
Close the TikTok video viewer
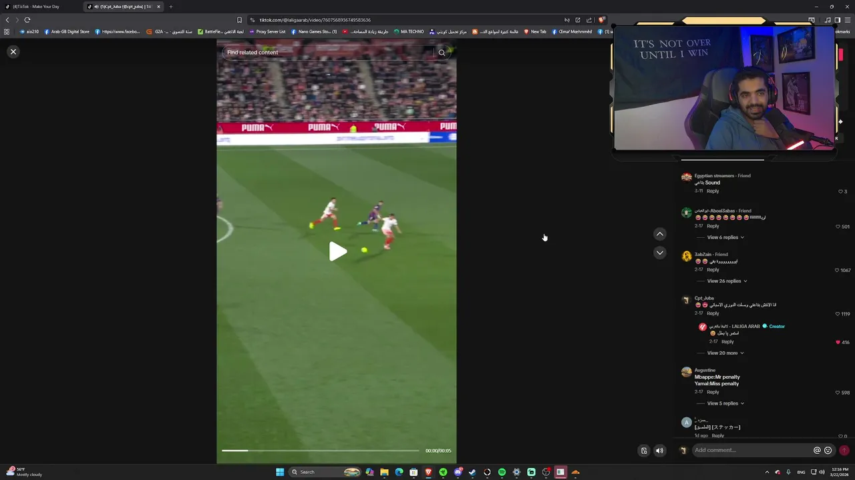click(13, 51)
